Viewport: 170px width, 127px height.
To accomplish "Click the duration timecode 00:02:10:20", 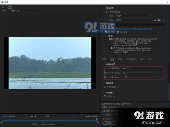I will 91,116.
